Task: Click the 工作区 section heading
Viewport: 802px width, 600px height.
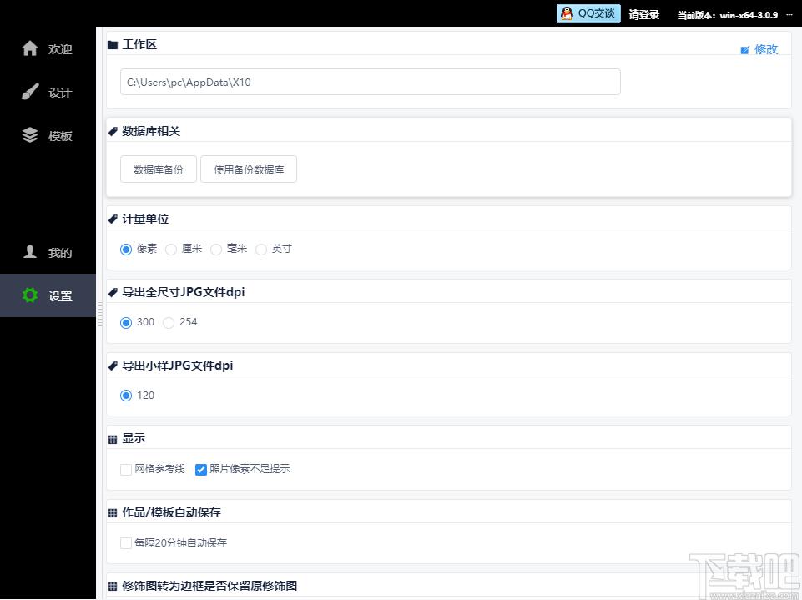Action: point(139,44)
